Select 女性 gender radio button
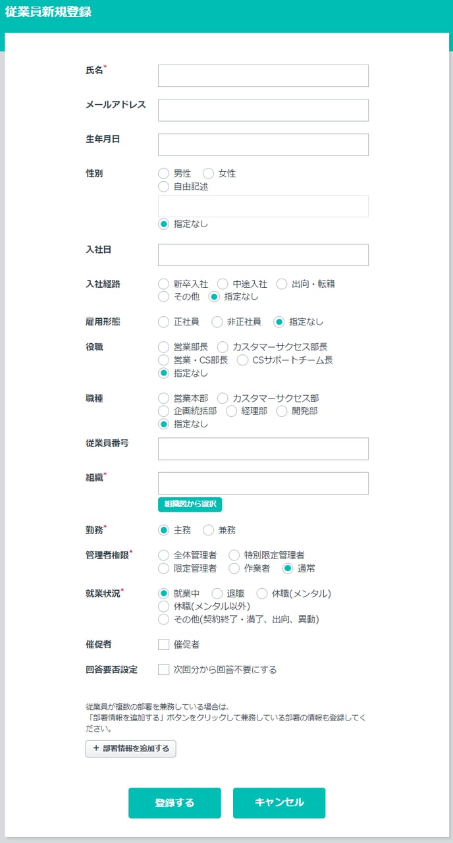 [209, 174]
